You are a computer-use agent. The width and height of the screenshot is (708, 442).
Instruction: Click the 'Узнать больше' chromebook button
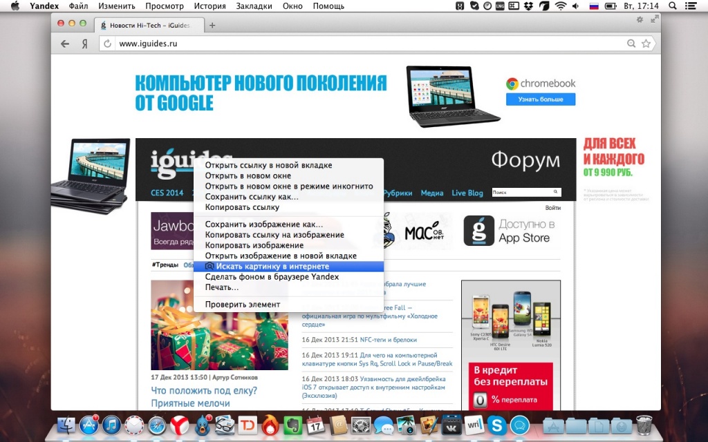(x=541, y=99)
